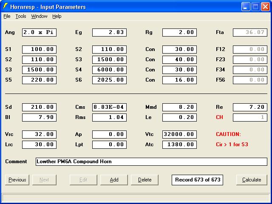Viewport: 272px width, 204px height.
Task: Open the Tools menu
Action: point(21,16)
